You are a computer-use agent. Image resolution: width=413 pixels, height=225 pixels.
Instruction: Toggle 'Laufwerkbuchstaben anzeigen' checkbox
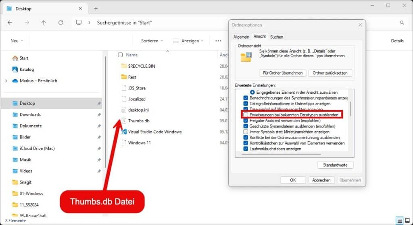(x=246, y=149)
